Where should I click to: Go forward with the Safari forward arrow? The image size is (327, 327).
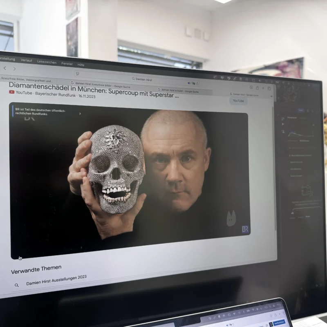14,69
